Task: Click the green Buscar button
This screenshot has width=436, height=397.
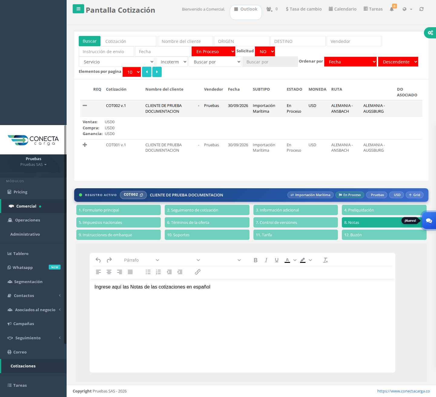Action: pos(90,41)
